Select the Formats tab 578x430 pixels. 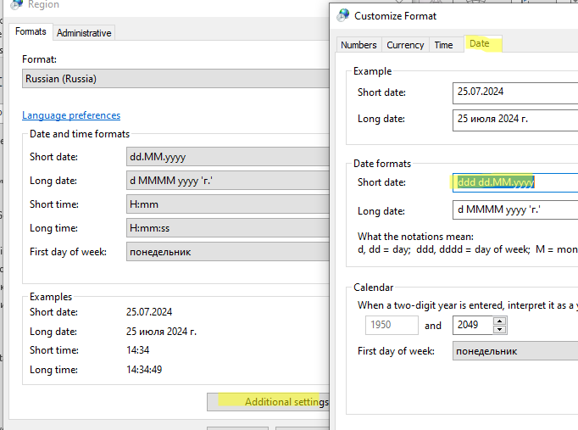tap(31, 31)
